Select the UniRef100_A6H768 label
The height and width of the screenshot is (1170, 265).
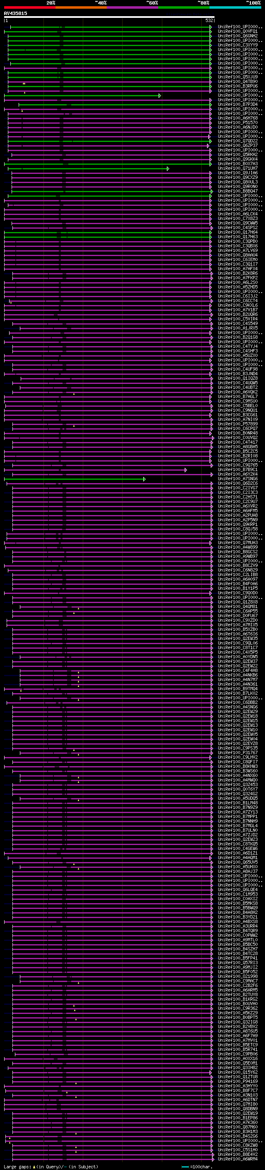point(238,118)
